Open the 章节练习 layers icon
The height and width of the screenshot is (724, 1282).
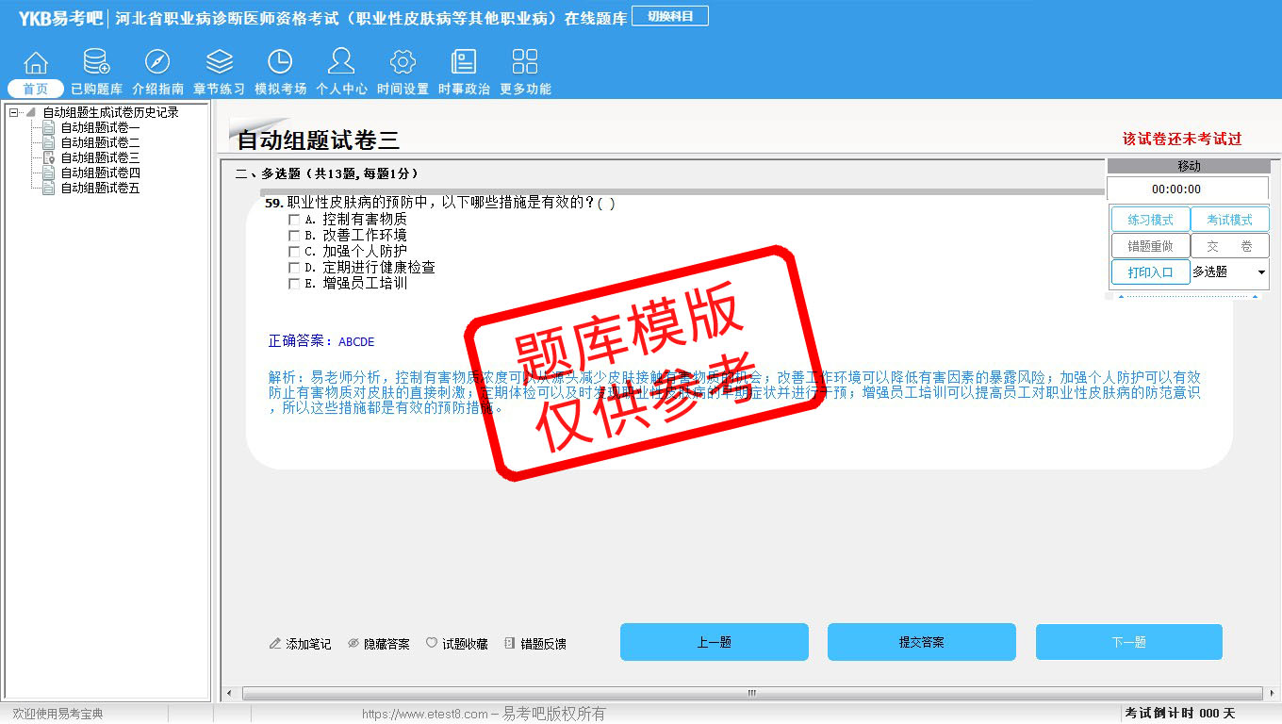tap(220, 62)
